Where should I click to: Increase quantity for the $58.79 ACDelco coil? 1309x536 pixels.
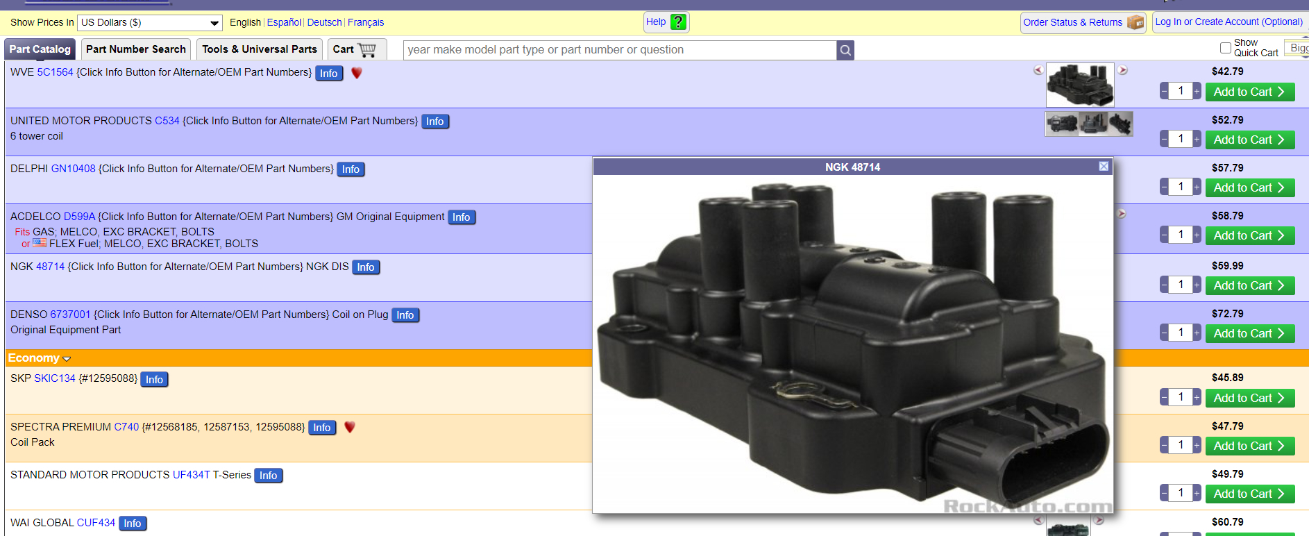[1197, 235]
